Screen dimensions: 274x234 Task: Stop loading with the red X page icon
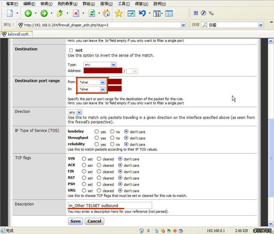[x=76, y=13]
